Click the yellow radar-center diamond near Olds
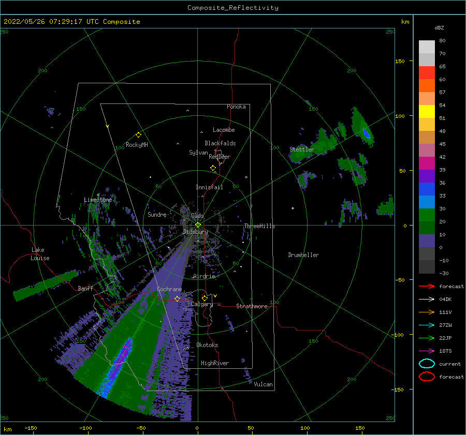The width and height of the screenshot is (466, 435). coord(198,225)
